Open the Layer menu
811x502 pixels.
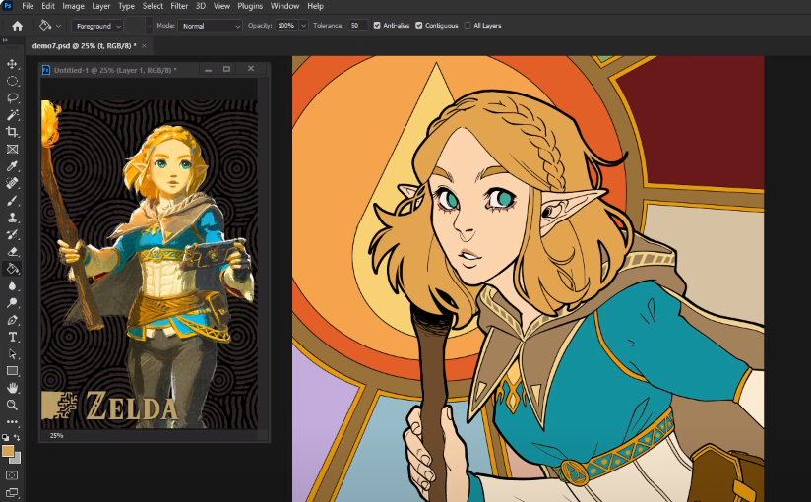point(100,6)
